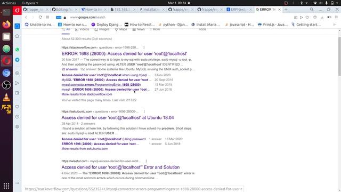Open options dots for wisetut result

[146, 161]
